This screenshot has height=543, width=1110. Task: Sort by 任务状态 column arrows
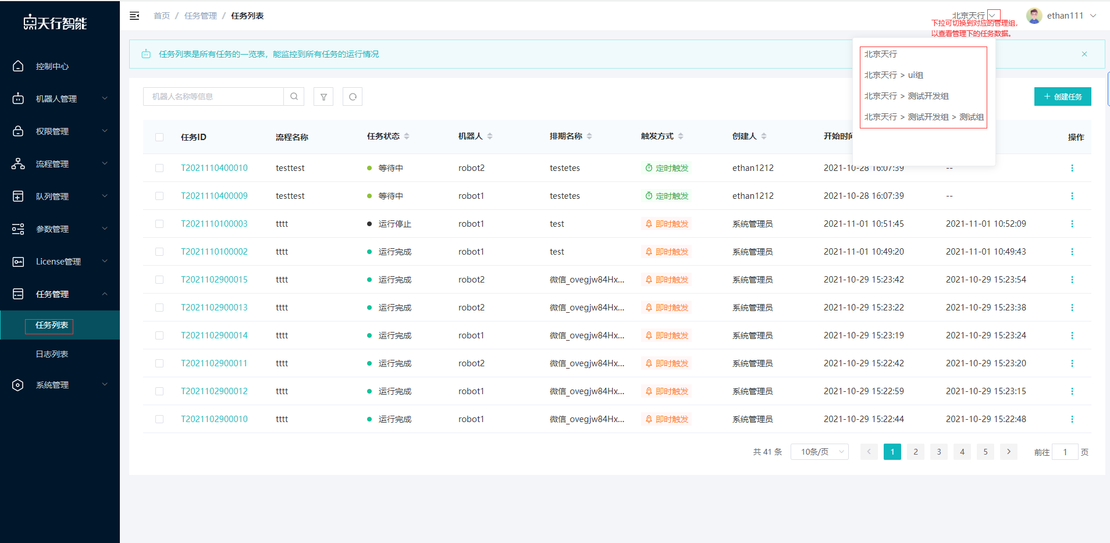(407, 136)
